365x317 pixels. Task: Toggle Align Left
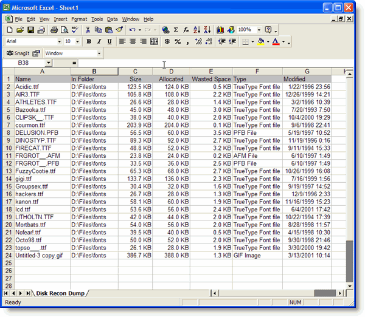click(122, 42)
